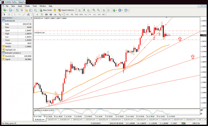Screen dimensions: 208x126
Task: Show the Terminal panel icon
Action: pyautogui.click(x=31, y=10)
